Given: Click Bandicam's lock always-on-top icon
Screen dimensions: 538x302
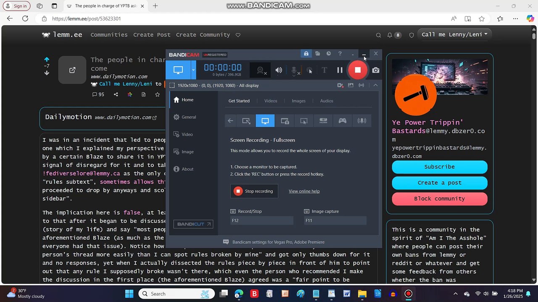Looking at the screenshot, I should coord(306,54).
